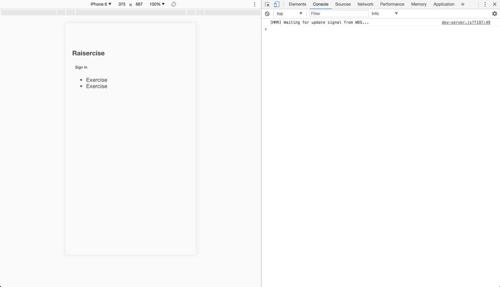
Task: Open the Info log level dropdown
Action: 385,14
